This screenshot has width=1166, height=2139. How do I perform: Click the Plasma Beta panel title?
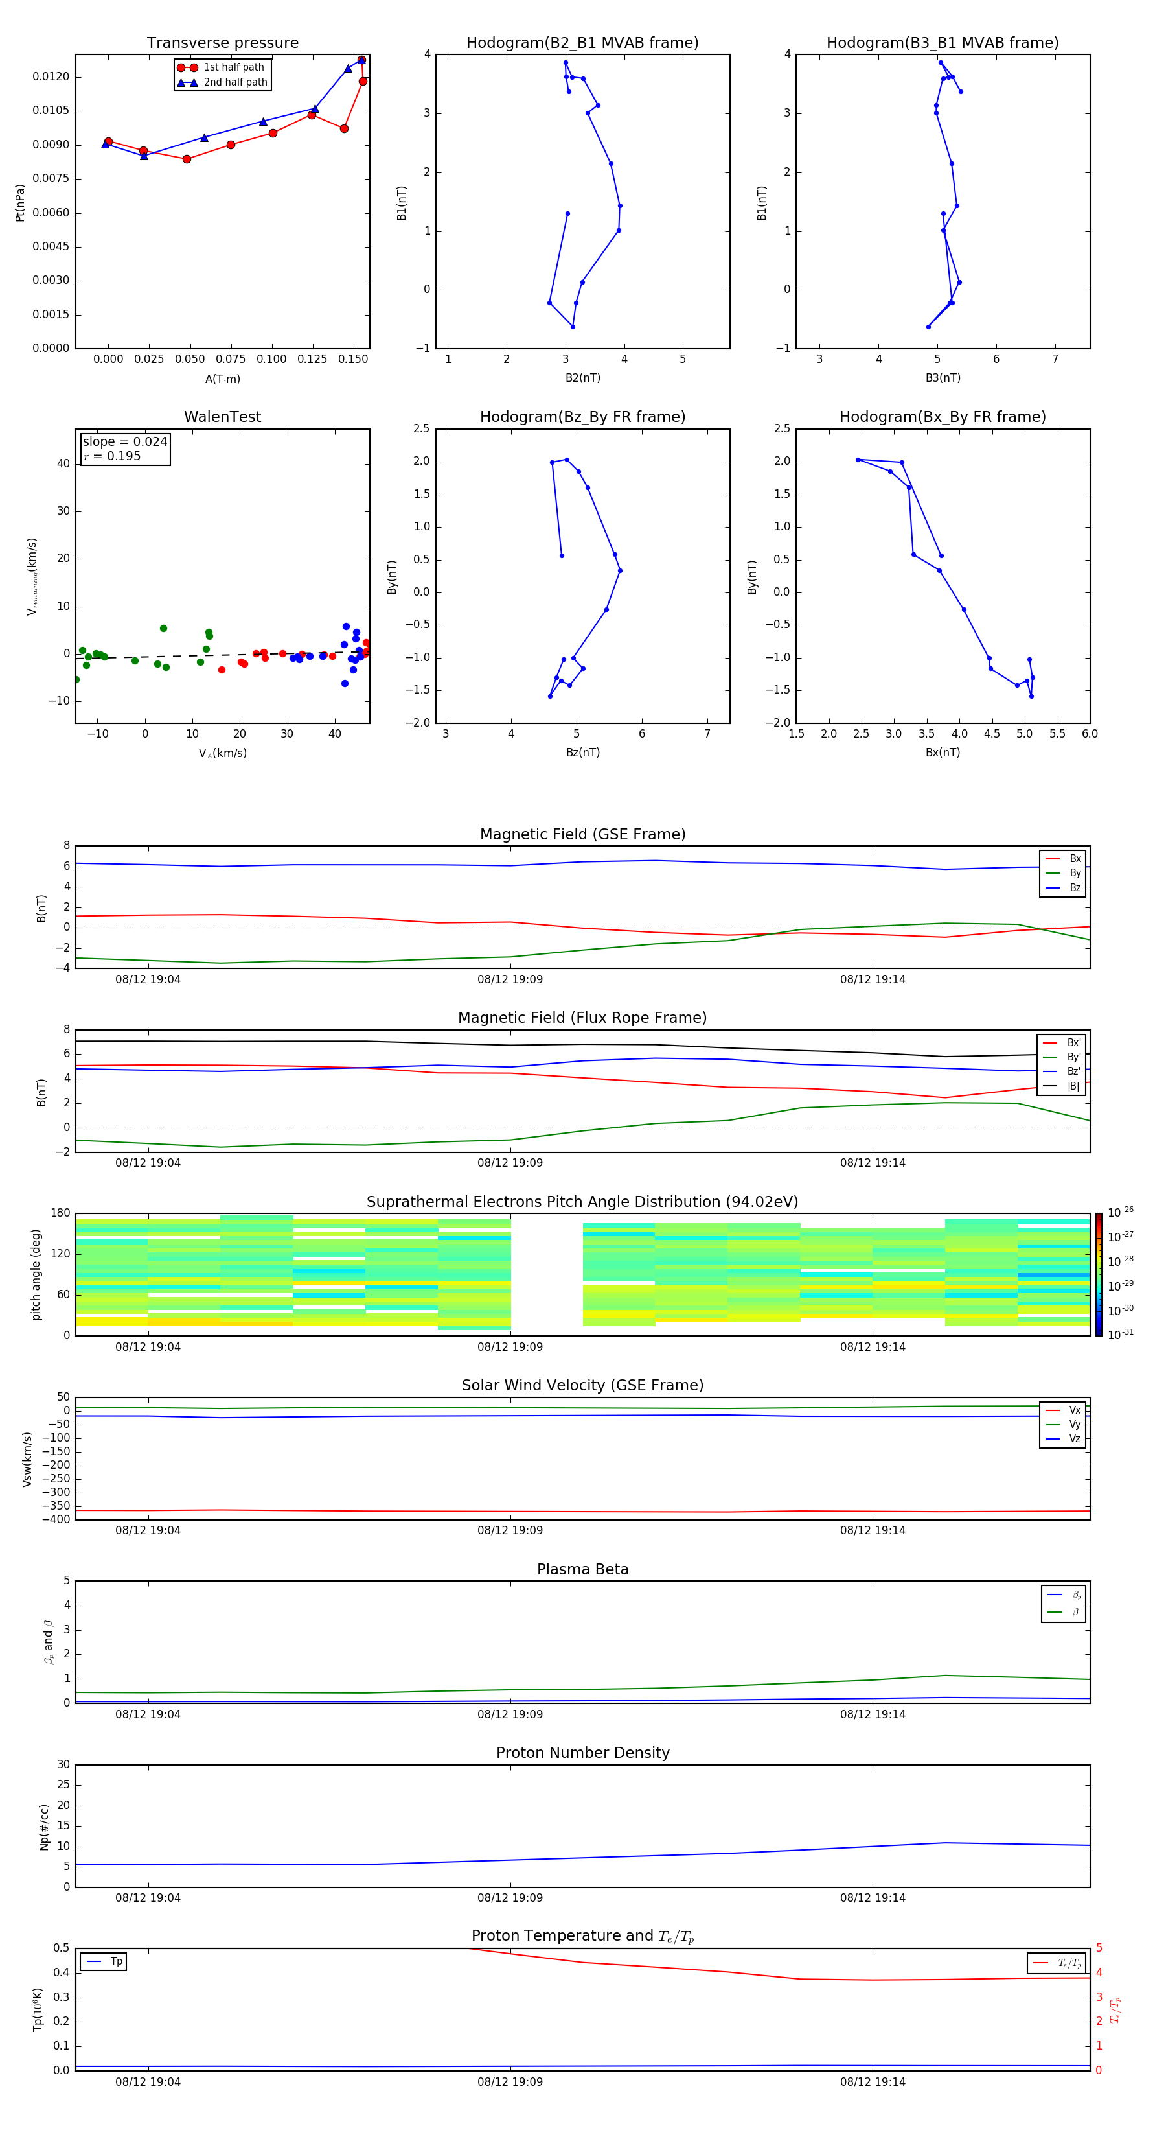(x=582, y=1570)
